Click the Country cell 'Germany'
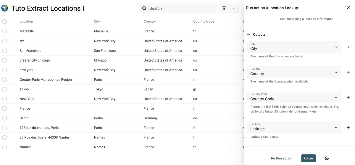The image size is (355, 165). tap(151, 118)
